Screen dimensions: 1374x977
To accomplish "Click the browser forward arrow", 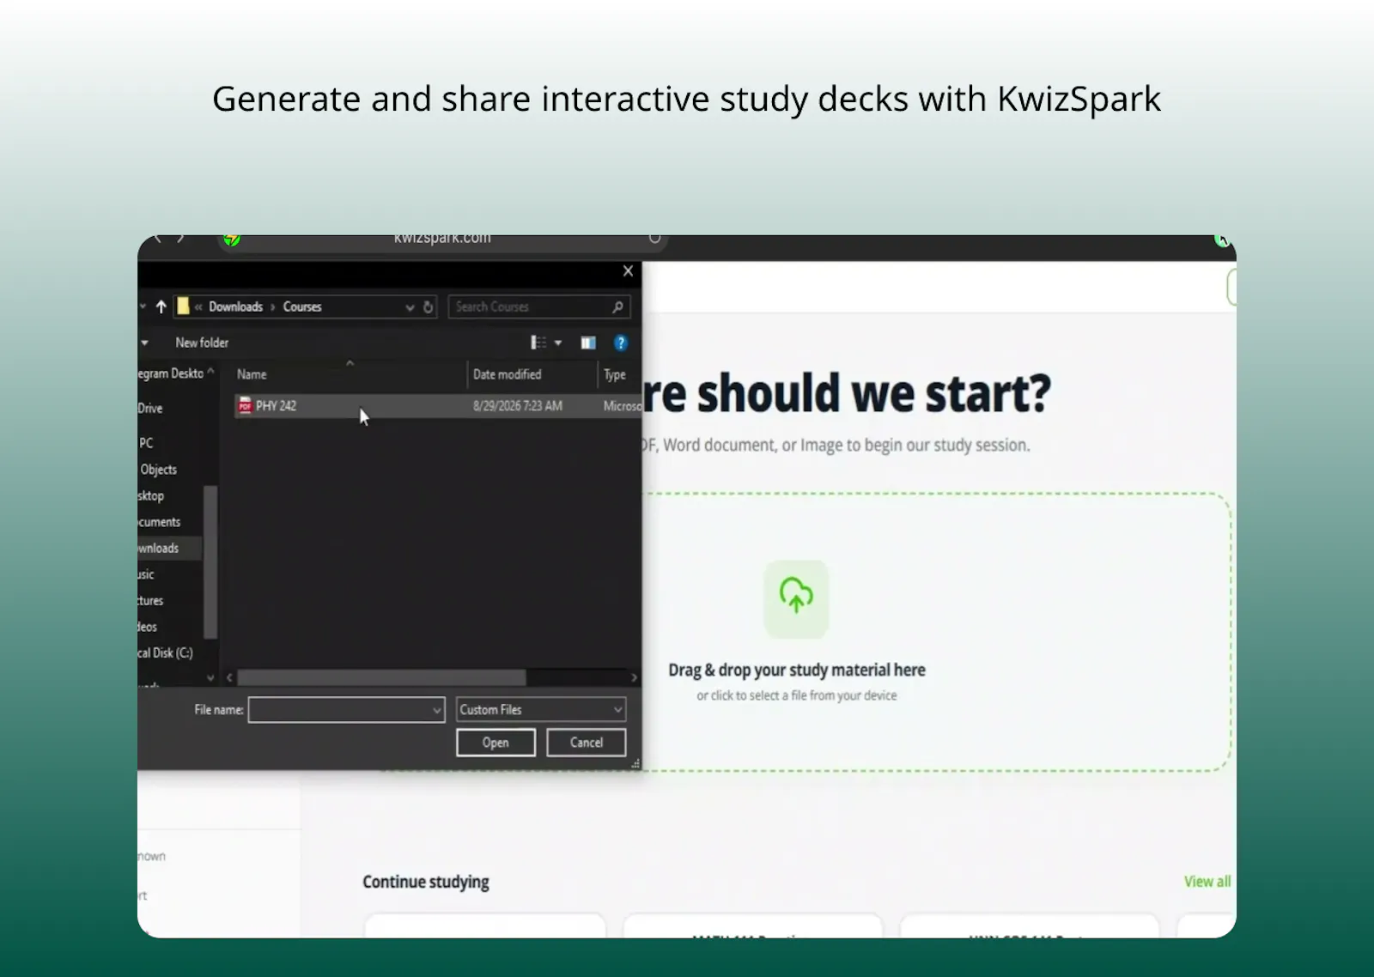I will pyautogui.click(x=180, y=238).
